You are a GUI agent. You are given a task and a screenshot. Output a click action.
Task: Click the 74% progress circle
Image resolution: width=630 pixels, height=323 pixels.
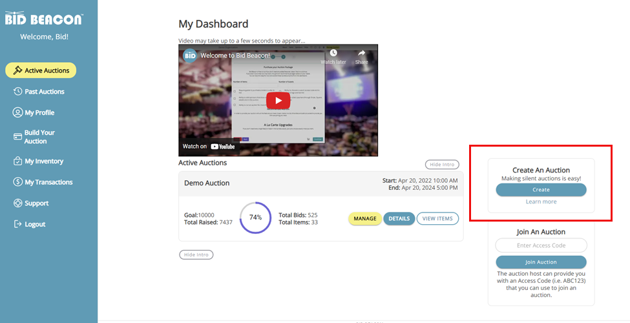click(x=255, y=217)
